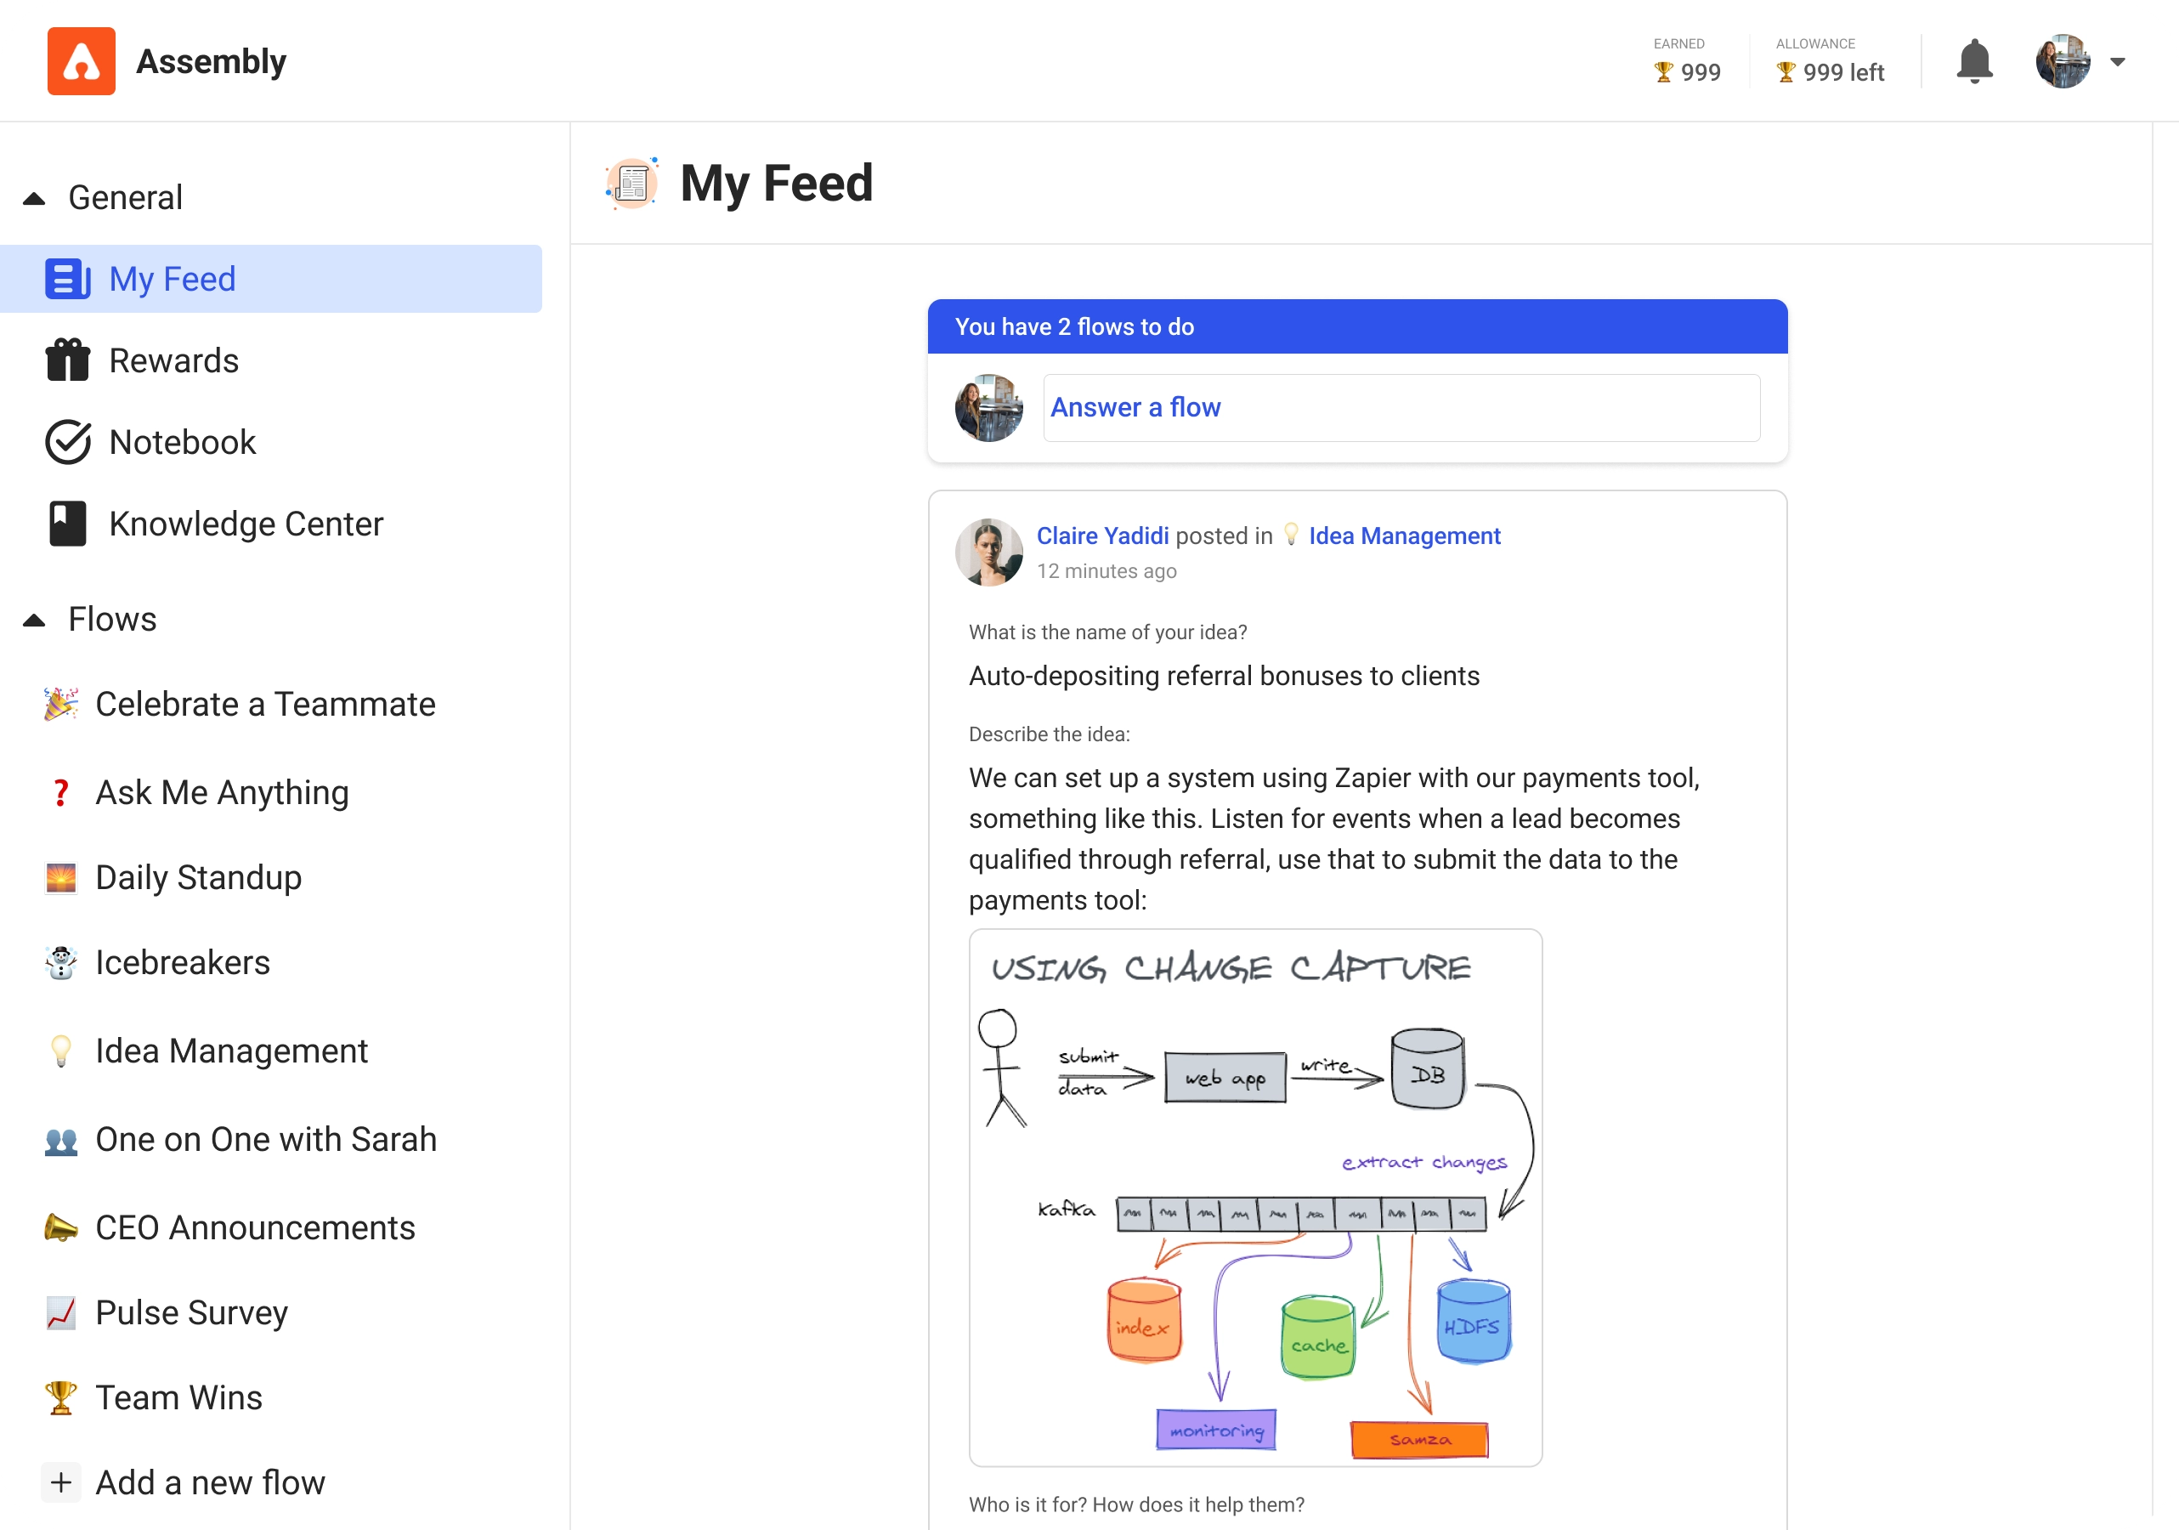The width and height of the screenshot is (2179, 1530).
Task: Open the Rewards section
Action: 173,360
